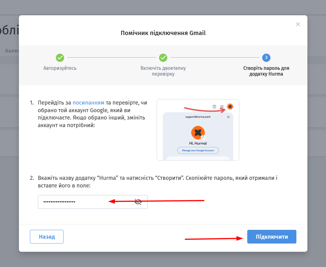This screenshot has height=267, width=326.
Task: Click the 'Включіть двоетапну перевірку' step label
Action: [163, 71]
